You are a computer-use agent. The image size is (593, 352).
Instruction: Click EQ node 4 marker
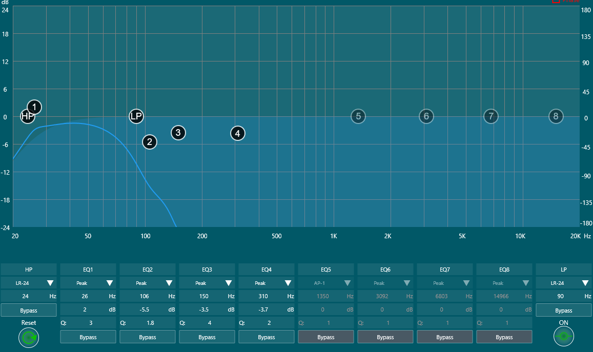(237, 133)
